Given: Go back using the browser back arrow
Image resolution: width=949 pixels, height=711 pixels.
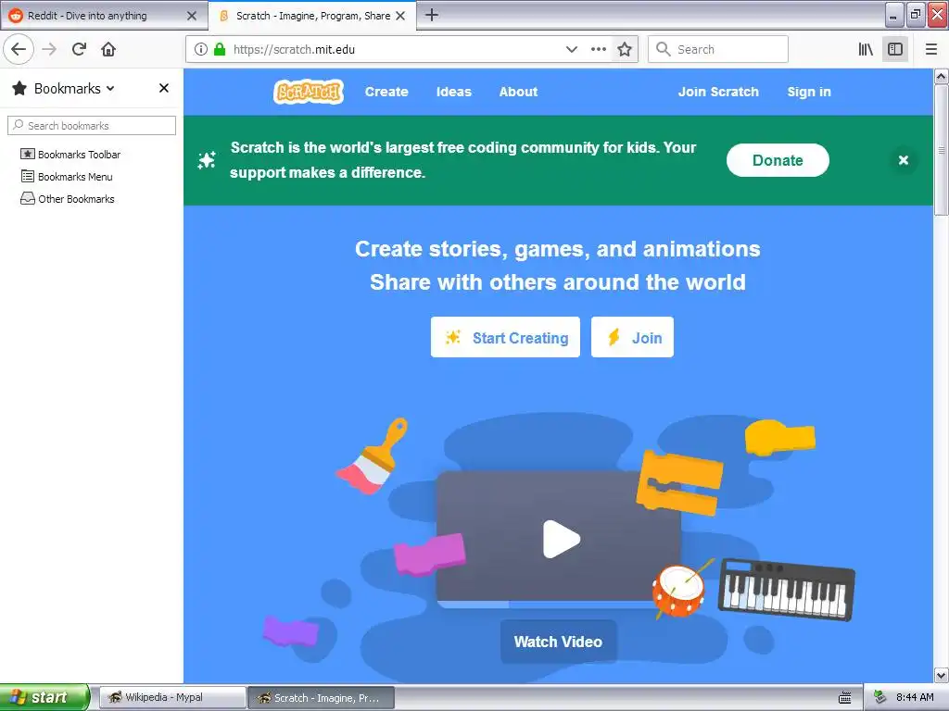Looking at the screenshot, I should coord(19,49).
